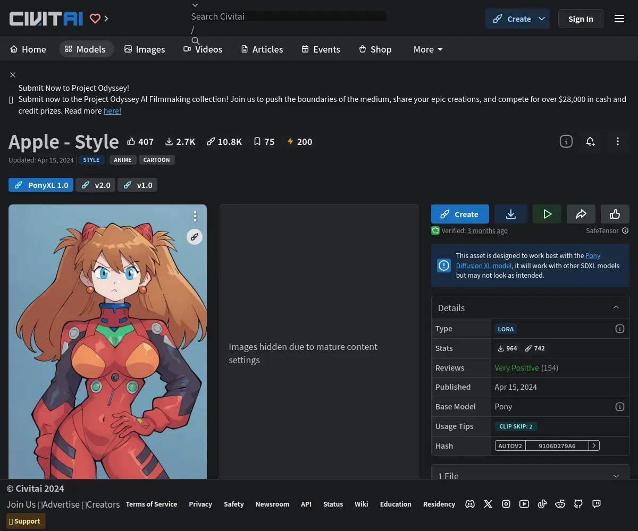Click the 407 likes counter

(140, 142)
